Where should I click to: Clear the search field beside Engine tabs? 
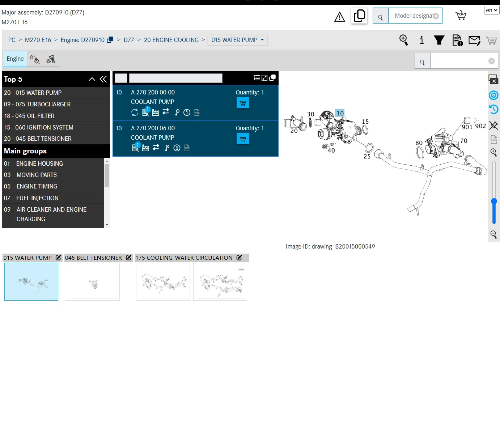point(491,61)
